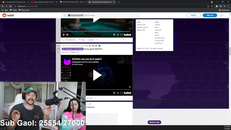
Task: Click the green Chrome profile avatar
Action: 225,6
